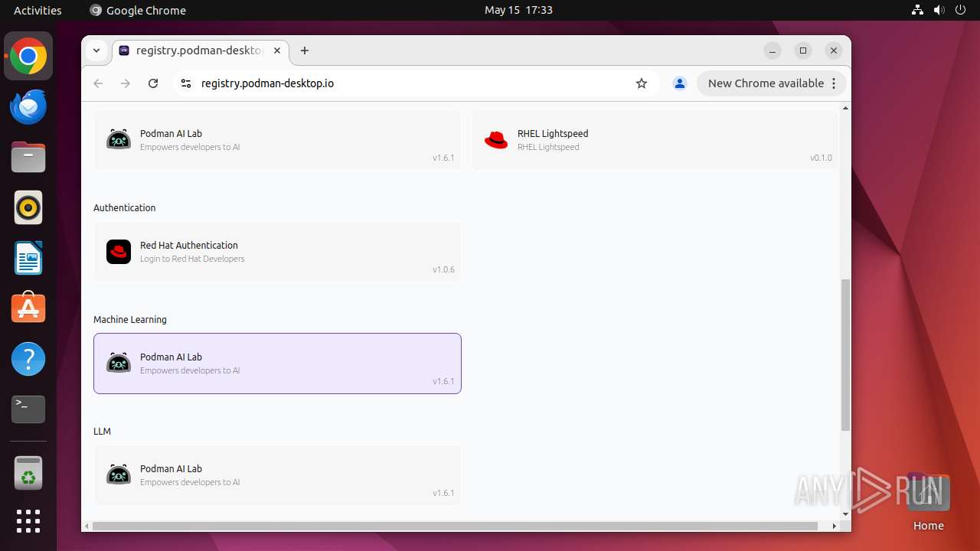
Task: Click v1.6.1 in the LLM card
Action: click(x=443, y=493)
